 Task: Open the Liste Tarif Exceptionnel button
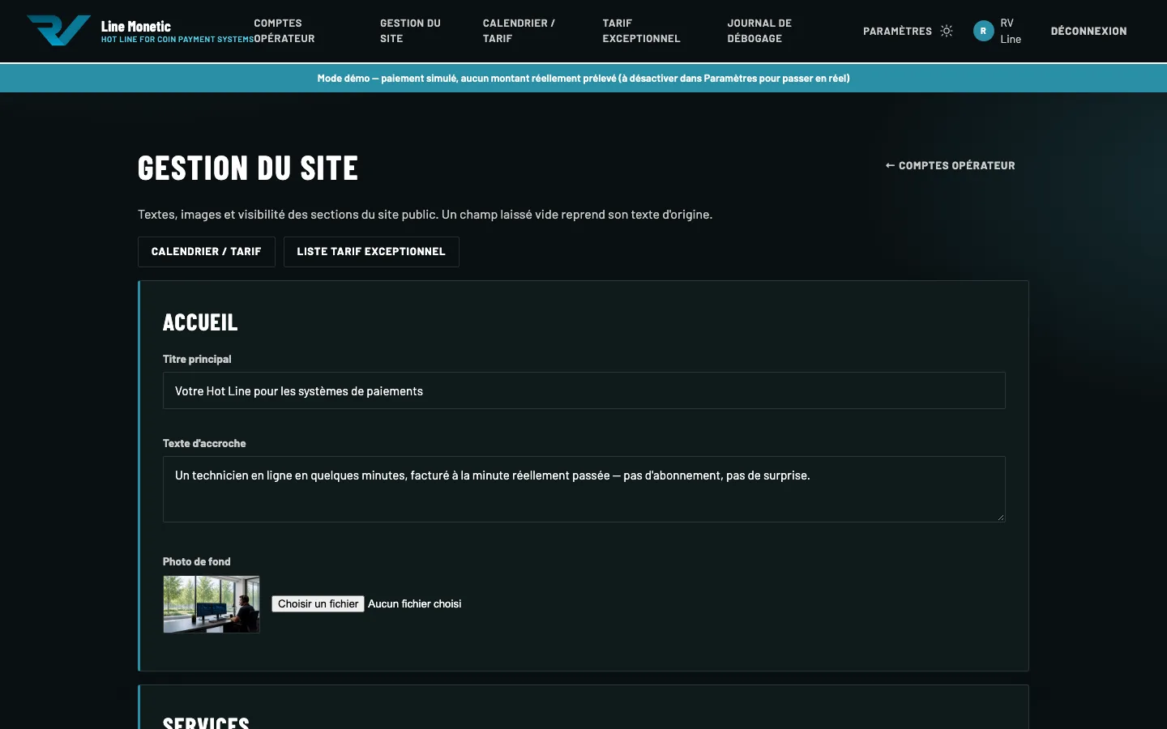click(371, 252)
